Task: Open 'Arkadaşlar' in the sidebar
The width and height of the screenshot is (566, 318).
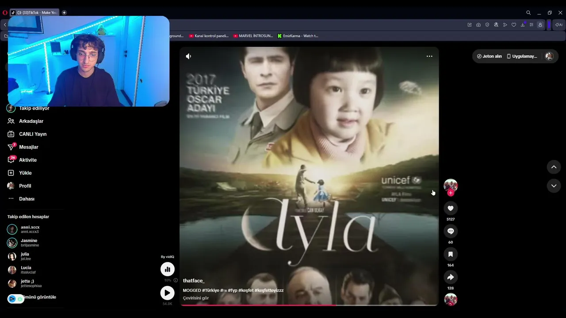Action: [25, 121]
